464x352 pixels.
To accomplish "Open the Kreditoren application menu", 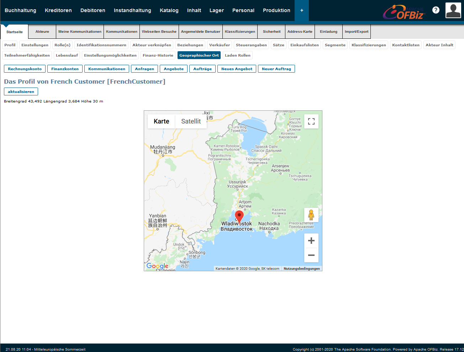I will [58, 10].
